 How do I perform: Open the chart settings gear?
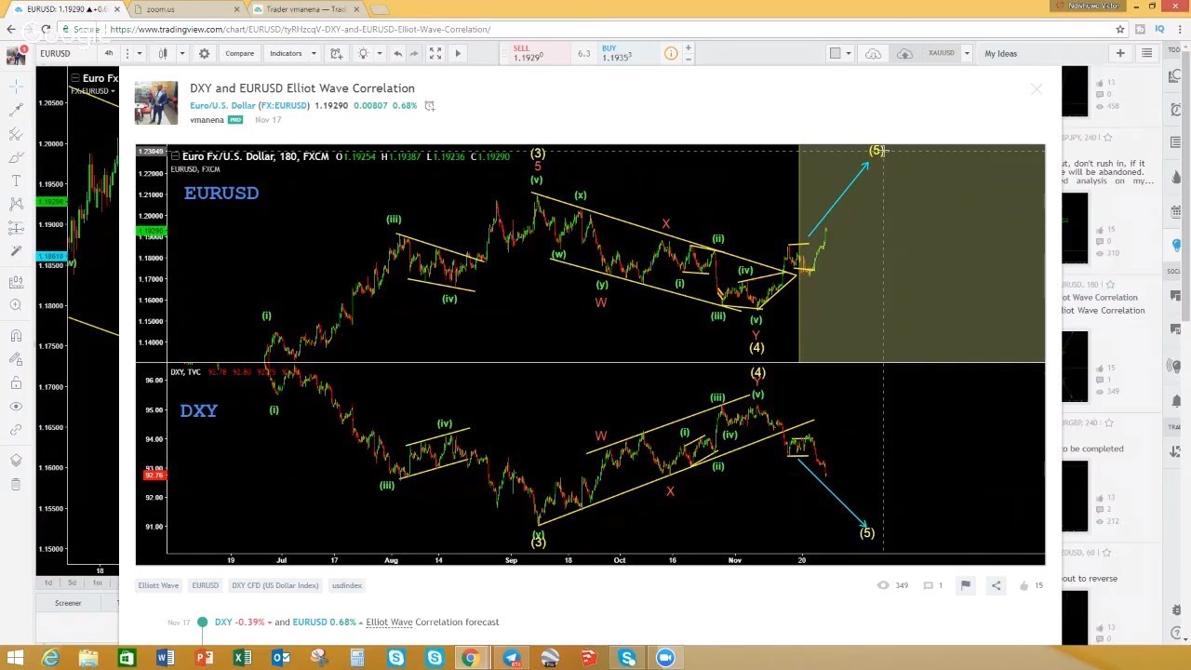click(x=205, y=53)
